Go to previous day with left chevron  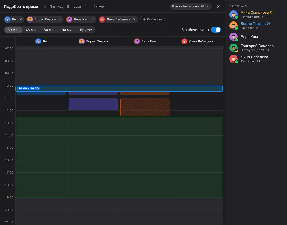pyautogui.click(x=45, y=6)
